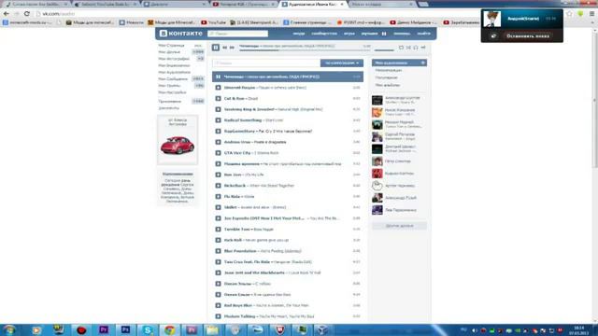Skip to next track in player

232,48
